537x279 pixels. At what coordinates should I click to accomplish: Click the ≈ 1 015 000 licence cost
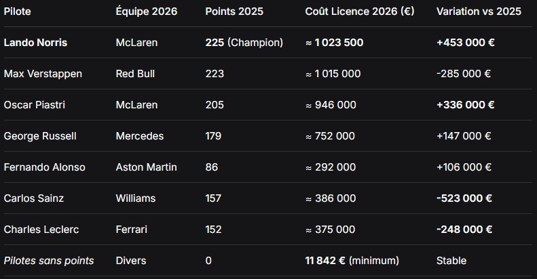click(x=333, y=74)
